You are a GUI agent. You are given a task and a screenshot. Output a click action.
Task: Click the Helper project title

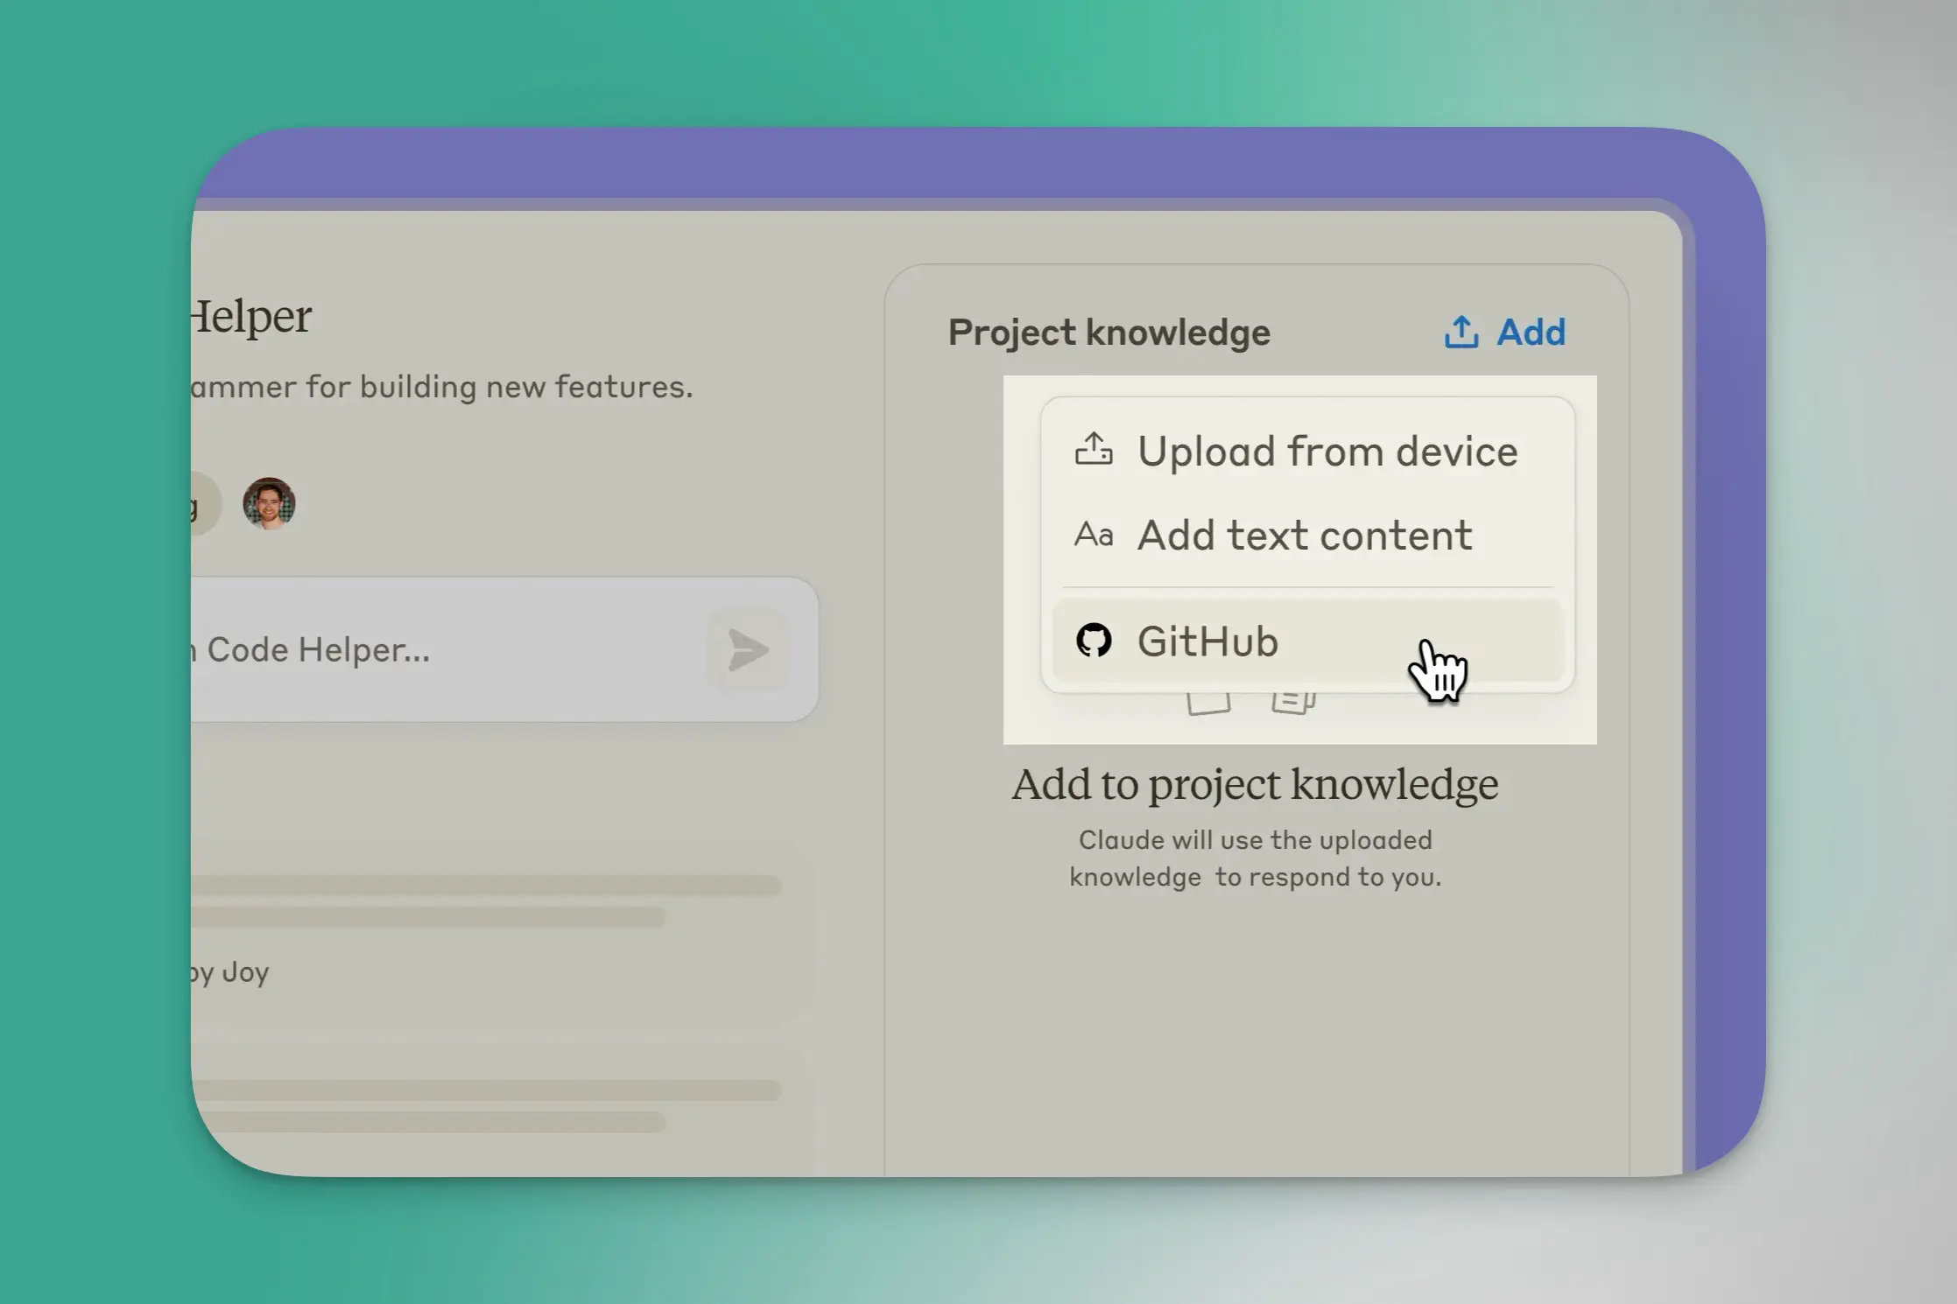click(251, 316)
